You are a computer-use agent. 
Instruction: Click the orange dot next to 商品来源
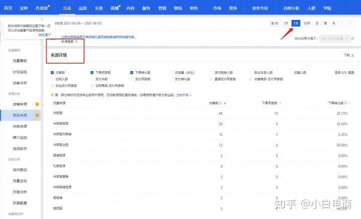coord(37,115)
